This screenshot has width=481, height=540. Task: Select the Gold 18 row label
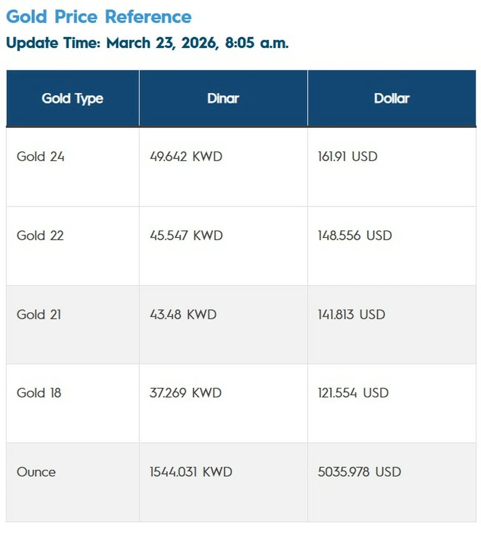[x=39, y=393]
